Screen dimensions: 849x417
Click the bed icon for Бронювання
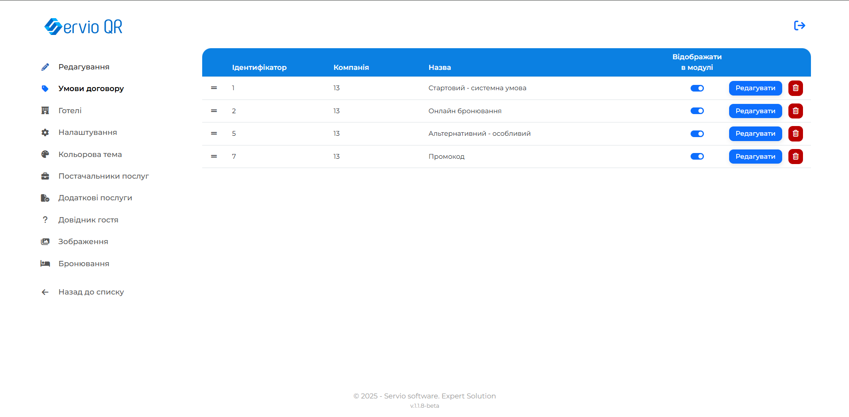45,264
